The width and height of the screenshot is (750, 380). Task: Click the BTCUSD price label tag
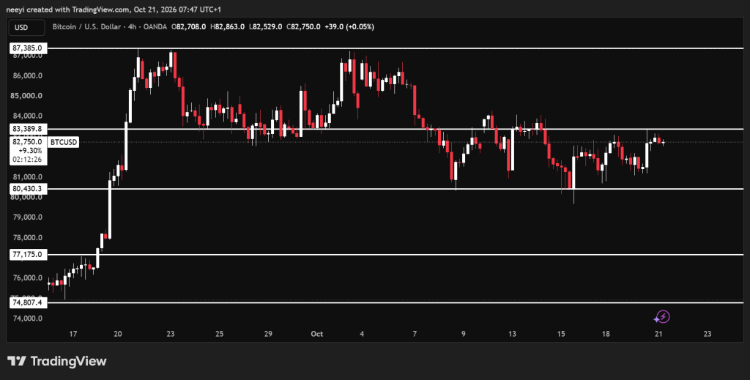[x=64, y=142]
